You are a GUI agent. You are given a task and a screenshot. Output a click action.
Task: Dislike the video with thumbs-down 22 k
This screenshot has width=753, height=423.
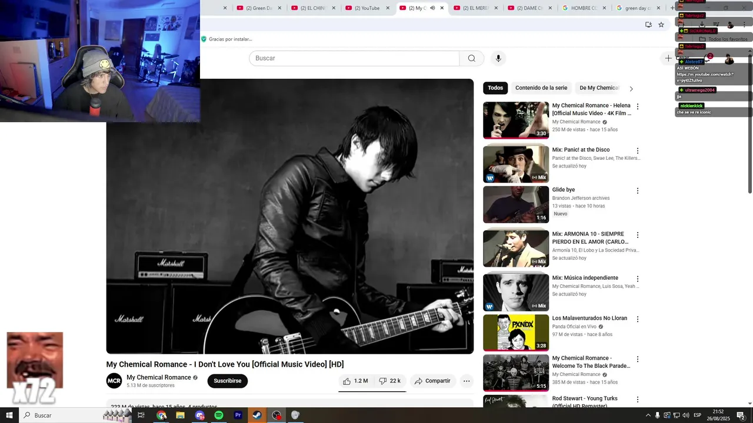(389, 381)
